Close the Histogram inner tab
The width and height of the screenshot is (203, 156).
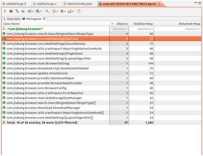click(x=44, y=19)
